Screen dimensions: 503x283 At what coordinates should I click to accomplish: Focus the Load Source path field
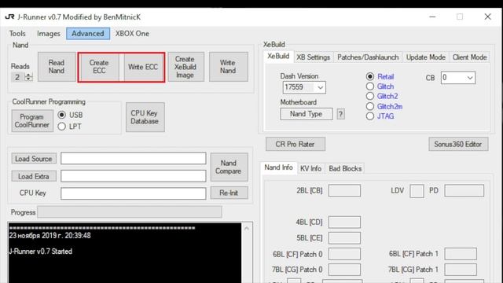pos(133,159)
